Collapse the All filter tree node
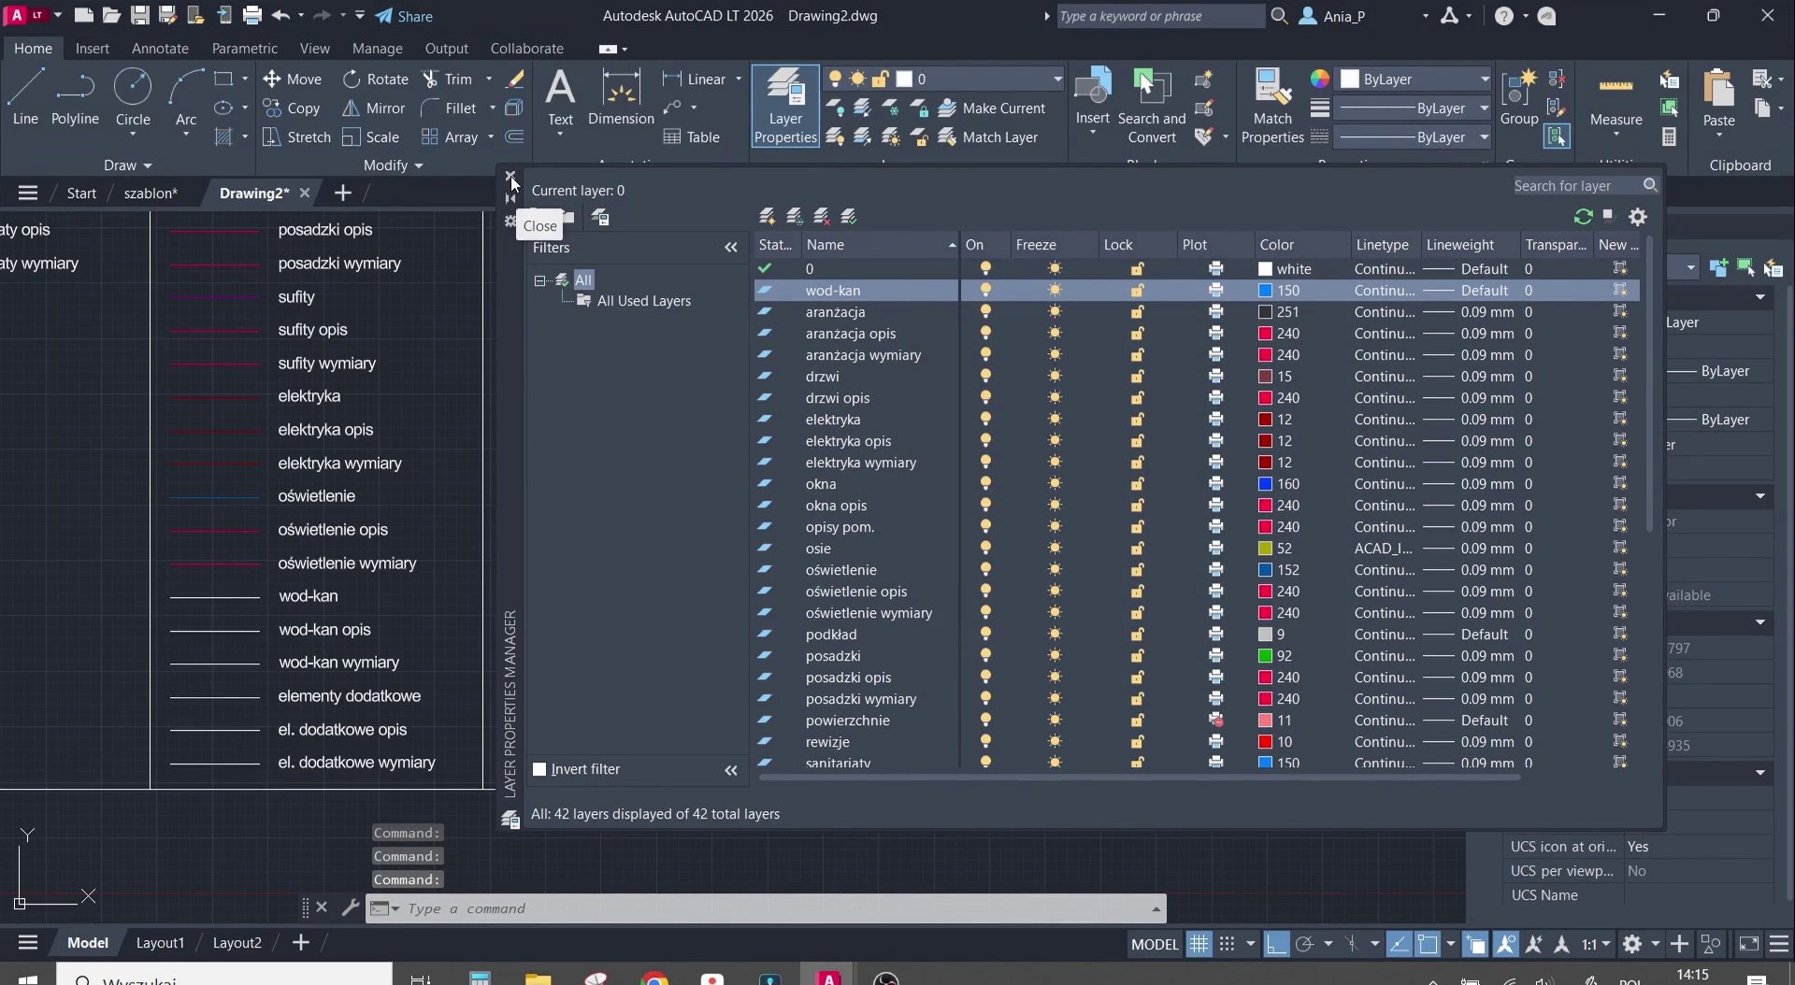The width and height of the screenshot is (1795, 985). tap(539, 280)
